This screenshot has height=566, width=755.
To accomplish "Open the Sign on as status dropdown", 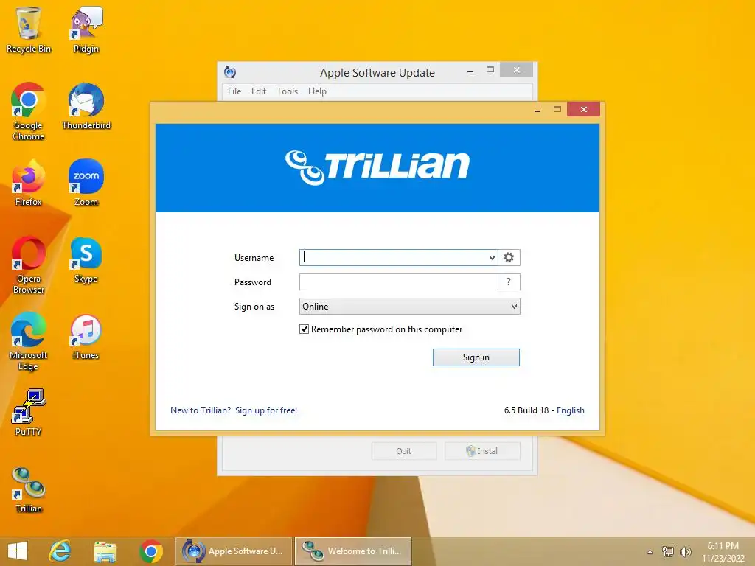I will click(410, 307).
